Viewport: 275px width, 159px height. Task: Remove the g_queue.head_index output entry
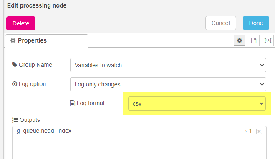259,131
